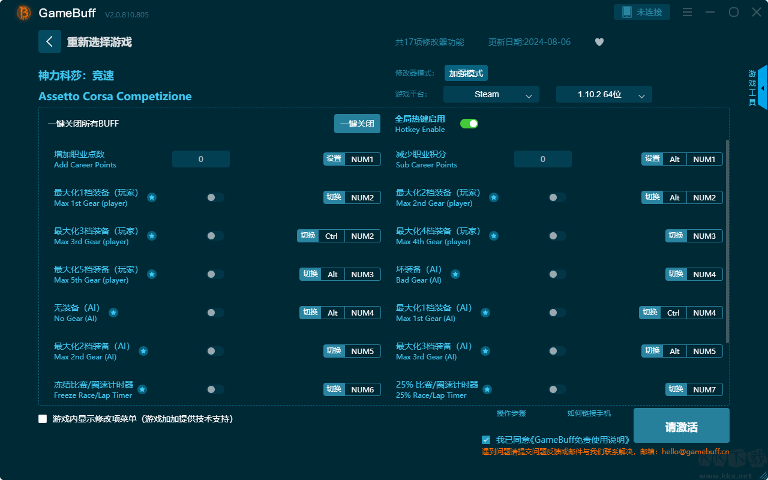Toggle Max 1st Gear (AI) switch
The height and width of the screenshot is (480, 768).
tap(557, 313)
